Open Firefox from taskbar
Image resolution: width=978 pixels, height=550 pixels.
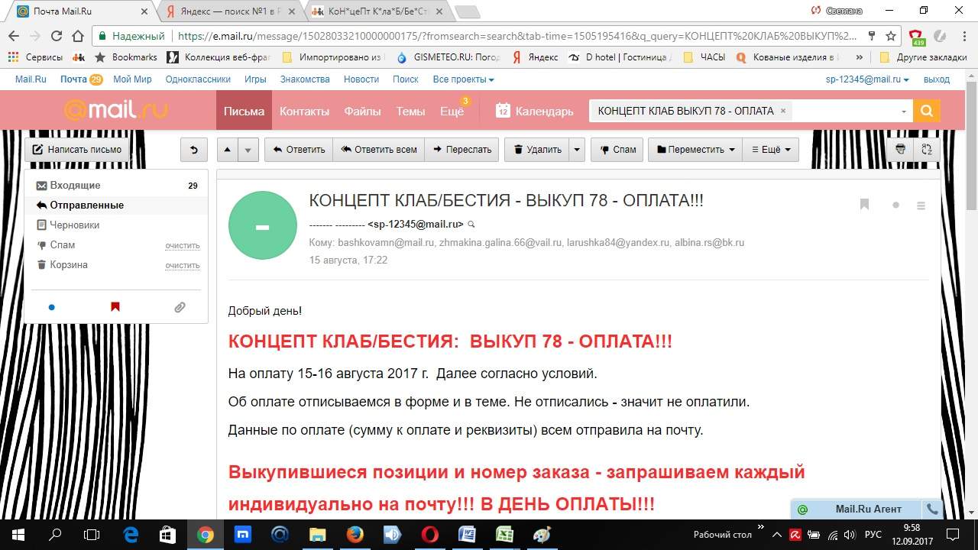(x=355, y=535)
